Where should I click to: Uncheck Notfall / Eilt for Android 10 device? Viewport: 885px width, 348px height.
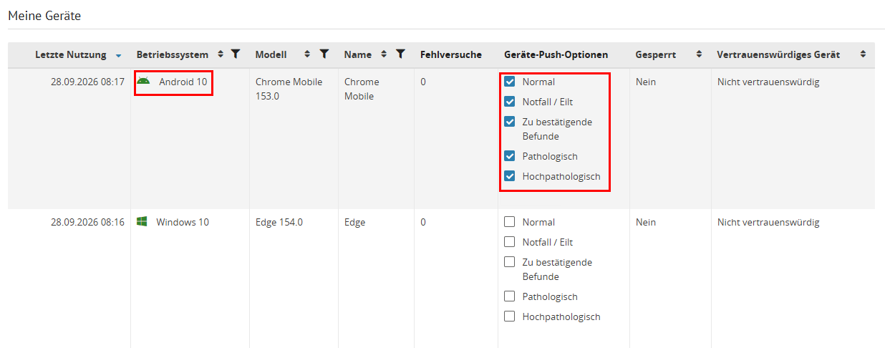click(510, 102)
